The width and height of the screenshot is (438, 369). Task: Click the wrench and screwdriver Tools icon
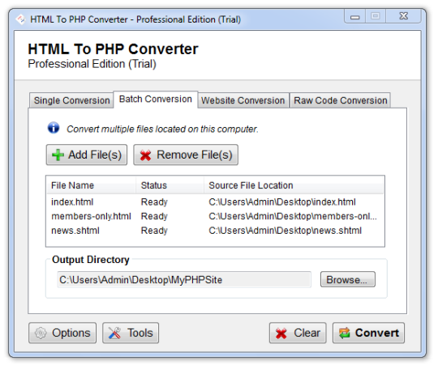point(114,333)
